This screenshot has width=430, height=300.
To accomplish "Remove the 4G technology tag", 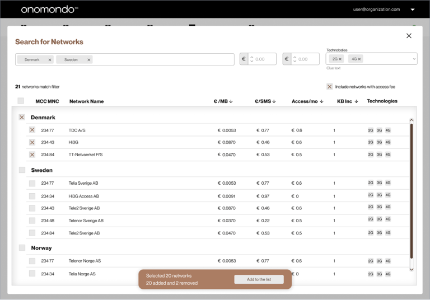I will coord(359,59).
